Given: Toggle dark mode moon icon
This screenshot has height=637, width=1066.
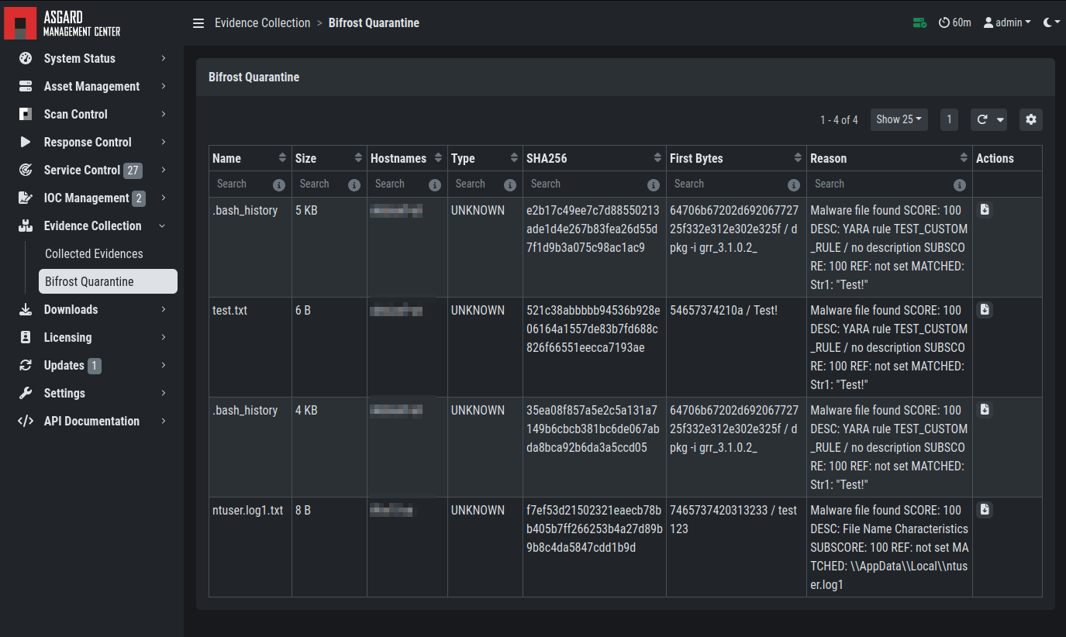Looking at the screenshot, I should click(1050, 23).
